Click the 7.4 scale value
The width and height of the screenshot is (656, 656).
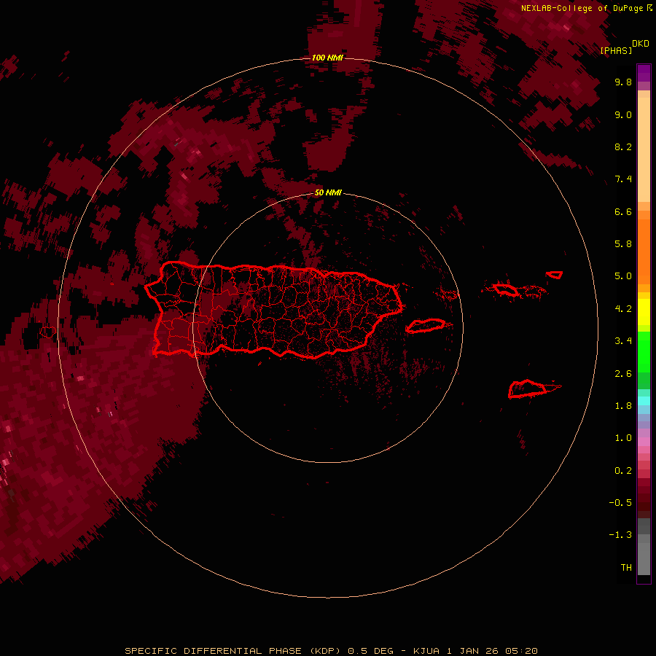point(623,179)
